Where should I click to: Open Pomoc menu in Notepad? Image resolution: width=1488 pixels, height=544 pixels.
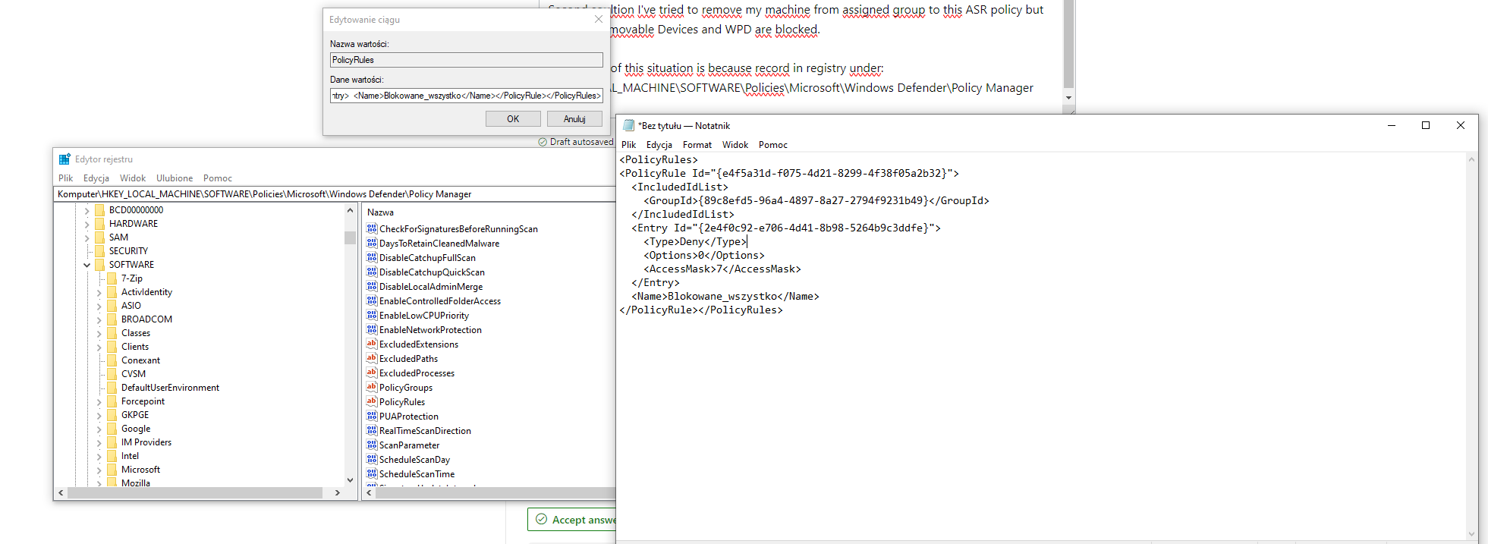tap(773, 145)
